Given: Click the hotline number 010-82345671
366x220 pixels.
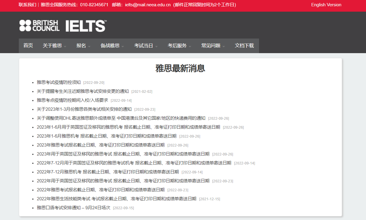Looking at the screenshot, I should 94,5.
